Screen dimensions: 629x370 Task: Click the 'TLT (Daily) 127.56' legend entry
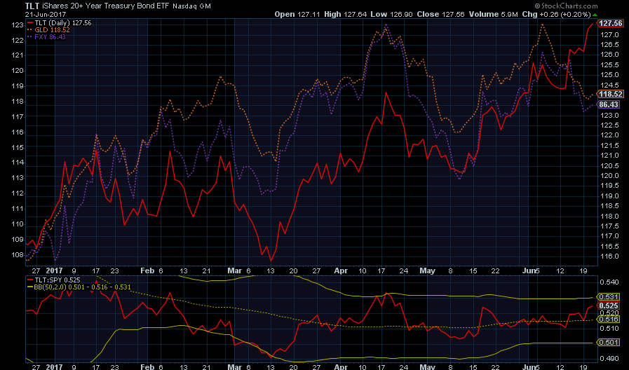[x=63, y=23]
